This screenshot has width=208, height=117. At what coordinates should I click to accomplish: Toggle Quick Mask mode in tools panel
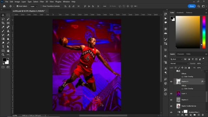3,67
